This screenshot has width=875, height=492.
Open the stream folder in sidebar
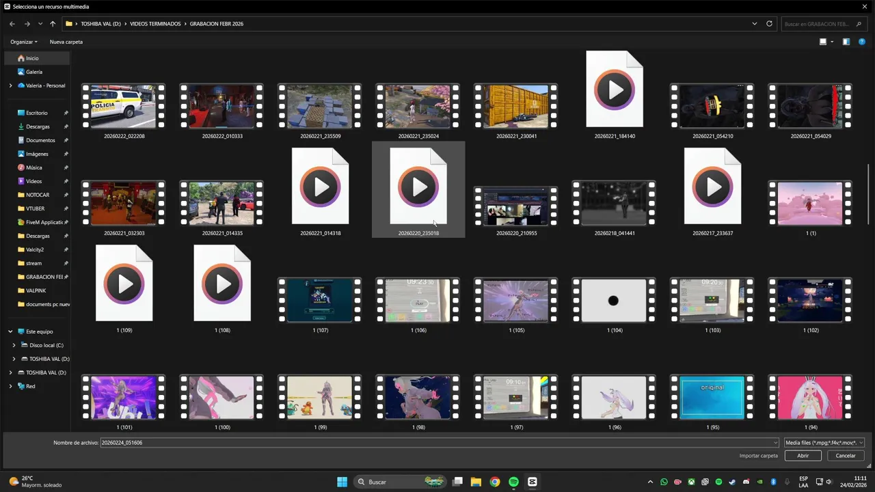(x=33, y=263)
